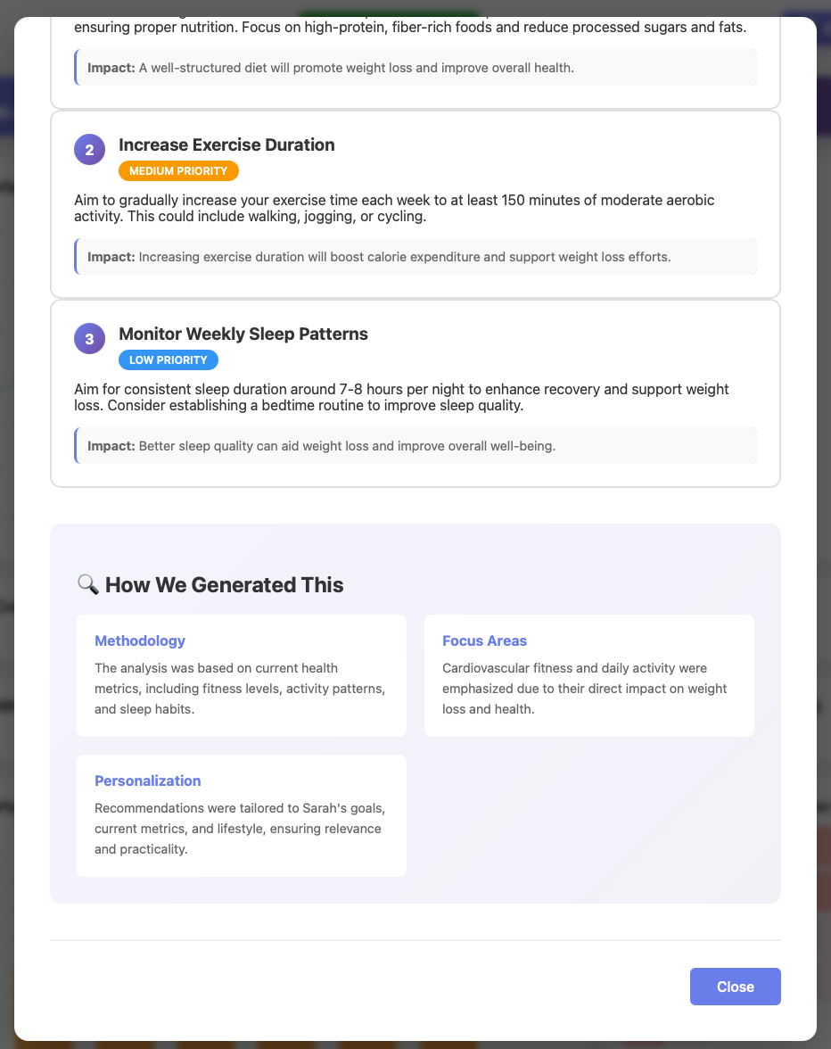Open the Personalization card title
The image size is (831, 1049).
148,781
